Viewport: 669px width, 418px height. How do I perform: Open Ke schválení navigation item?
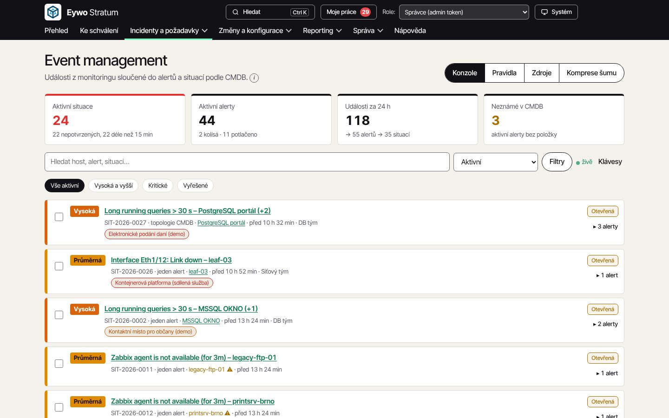tap(99, 31)
